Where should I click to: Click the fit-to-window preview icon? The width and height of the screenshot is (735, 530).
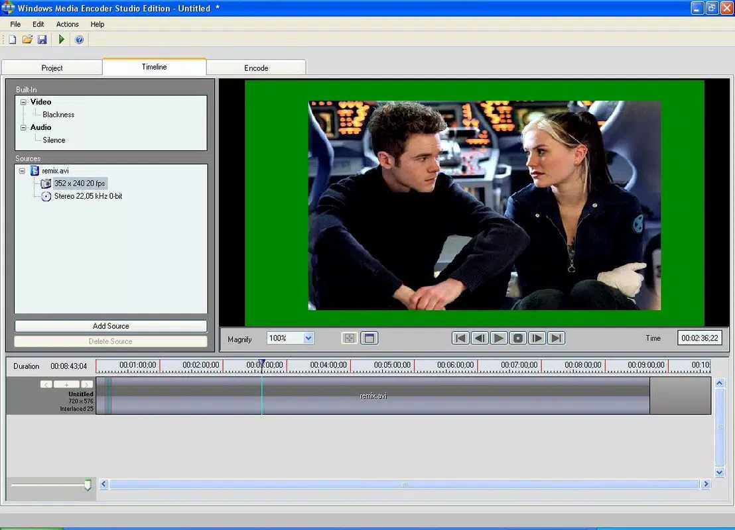point(349,338)
